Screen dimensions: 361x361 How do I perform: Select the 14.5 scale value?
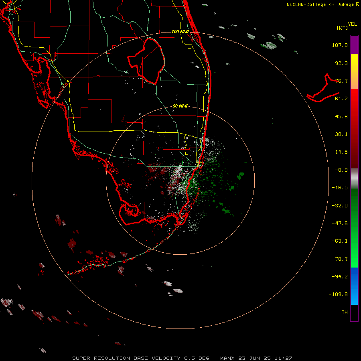click(341, 152)
